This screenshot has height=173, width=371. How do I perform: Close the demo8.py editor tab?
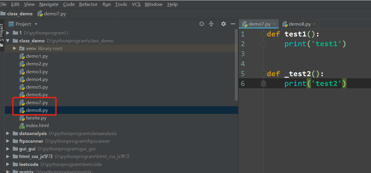(x=314, y=24)
